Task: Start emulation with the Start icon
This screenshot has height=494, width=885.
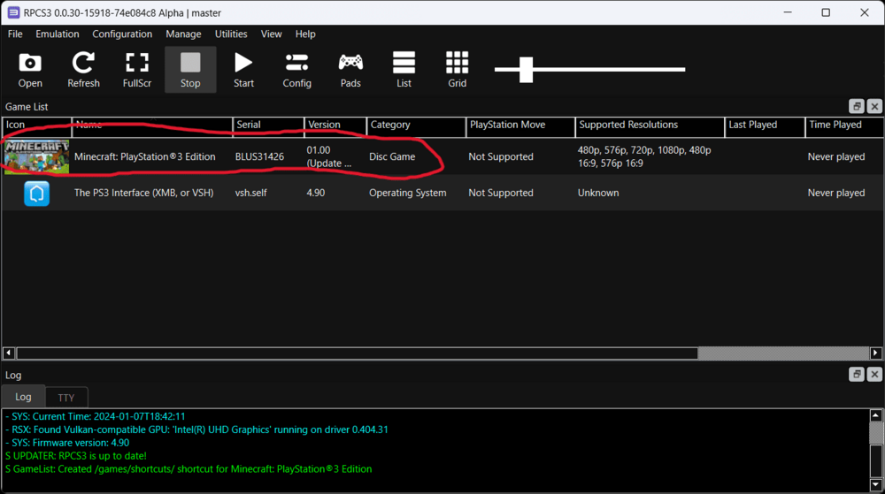Action: click(x=243, y=70)
